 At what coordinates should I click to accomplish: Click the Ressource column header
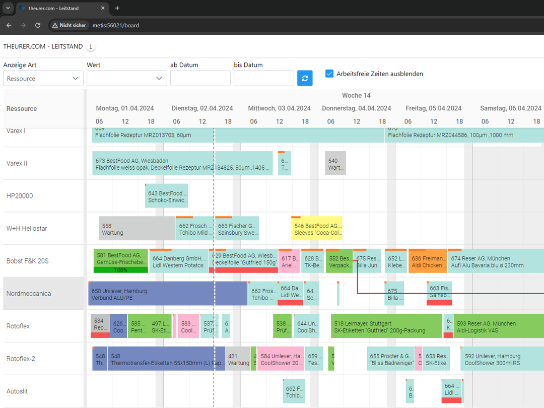tap(22, 109)
